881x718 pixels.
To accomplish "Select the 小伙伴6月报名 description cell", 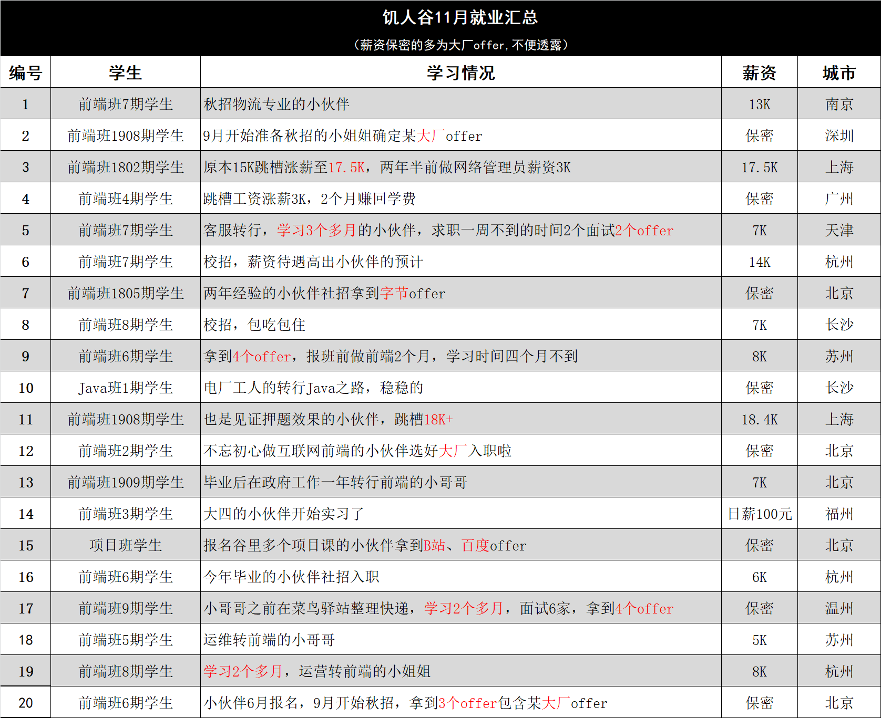I will point(461,703).
